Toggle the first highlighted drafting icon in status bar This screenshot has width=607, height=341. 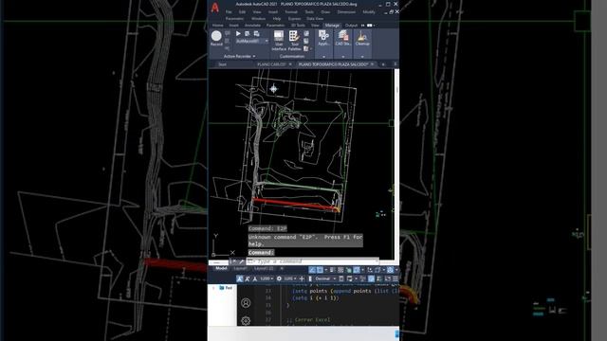pyautogui.click(x=312, y=270)
